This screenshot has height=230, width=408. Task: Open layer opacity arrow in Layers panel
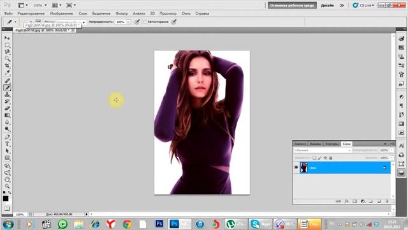pos(391,150)
